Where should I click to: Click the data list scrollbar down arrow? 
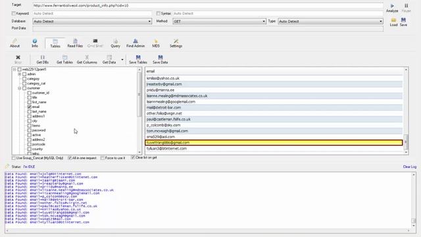coord(406,152)
